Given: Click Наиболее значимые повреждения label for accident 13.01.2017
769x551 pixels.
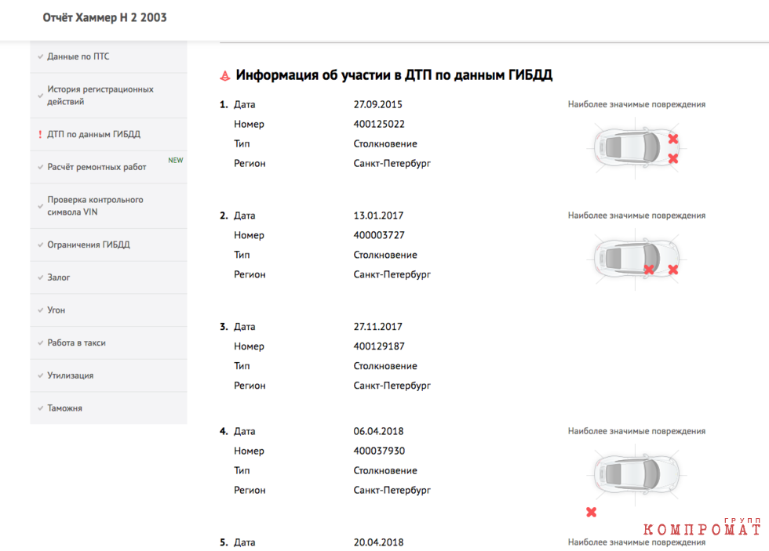Looking at the screenshot, I should click(x=636, y=216).
